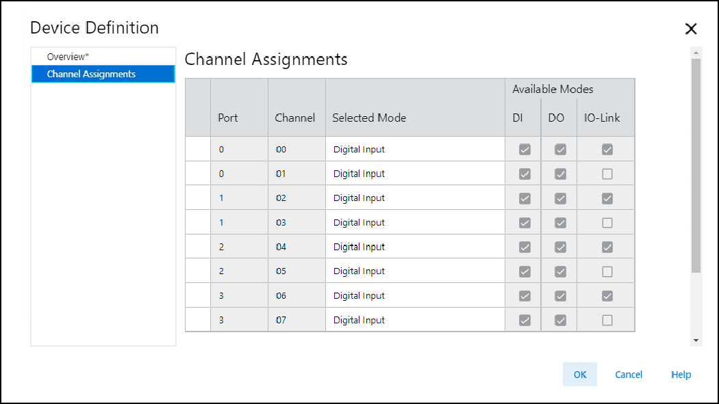This screenshot has width=719, height=404.
Task: Open the Overview page in sidebar
Action: [68, 57]
